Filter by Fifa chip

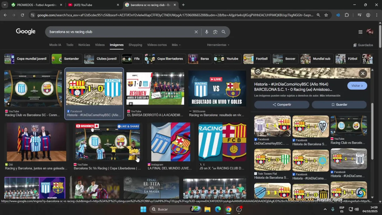click(x=132, y=59)
